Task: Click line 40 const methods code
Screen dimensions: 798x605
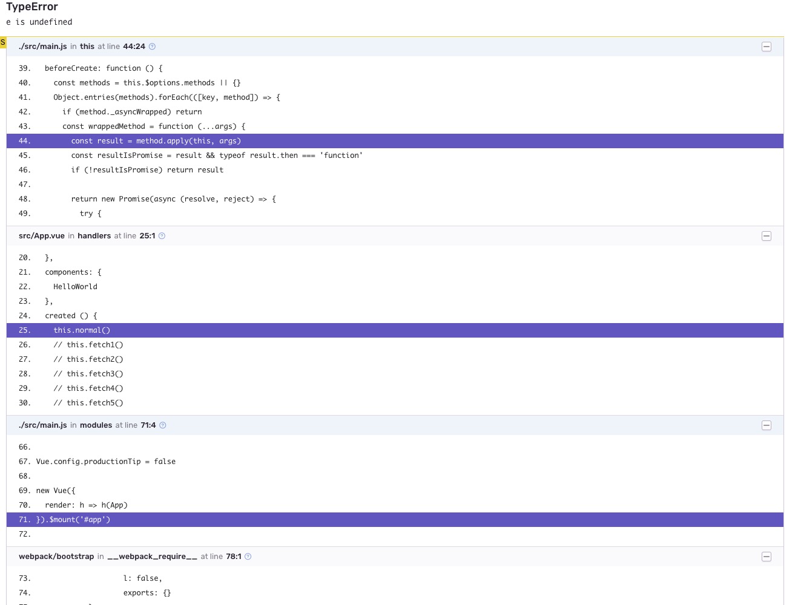Action: (x=147, y=83)
